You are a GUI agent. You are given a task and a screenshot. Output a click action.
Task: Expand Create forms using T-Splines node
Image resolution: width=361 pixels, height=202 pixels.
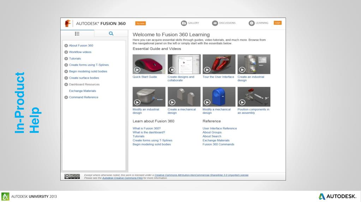tap(66, 65)
